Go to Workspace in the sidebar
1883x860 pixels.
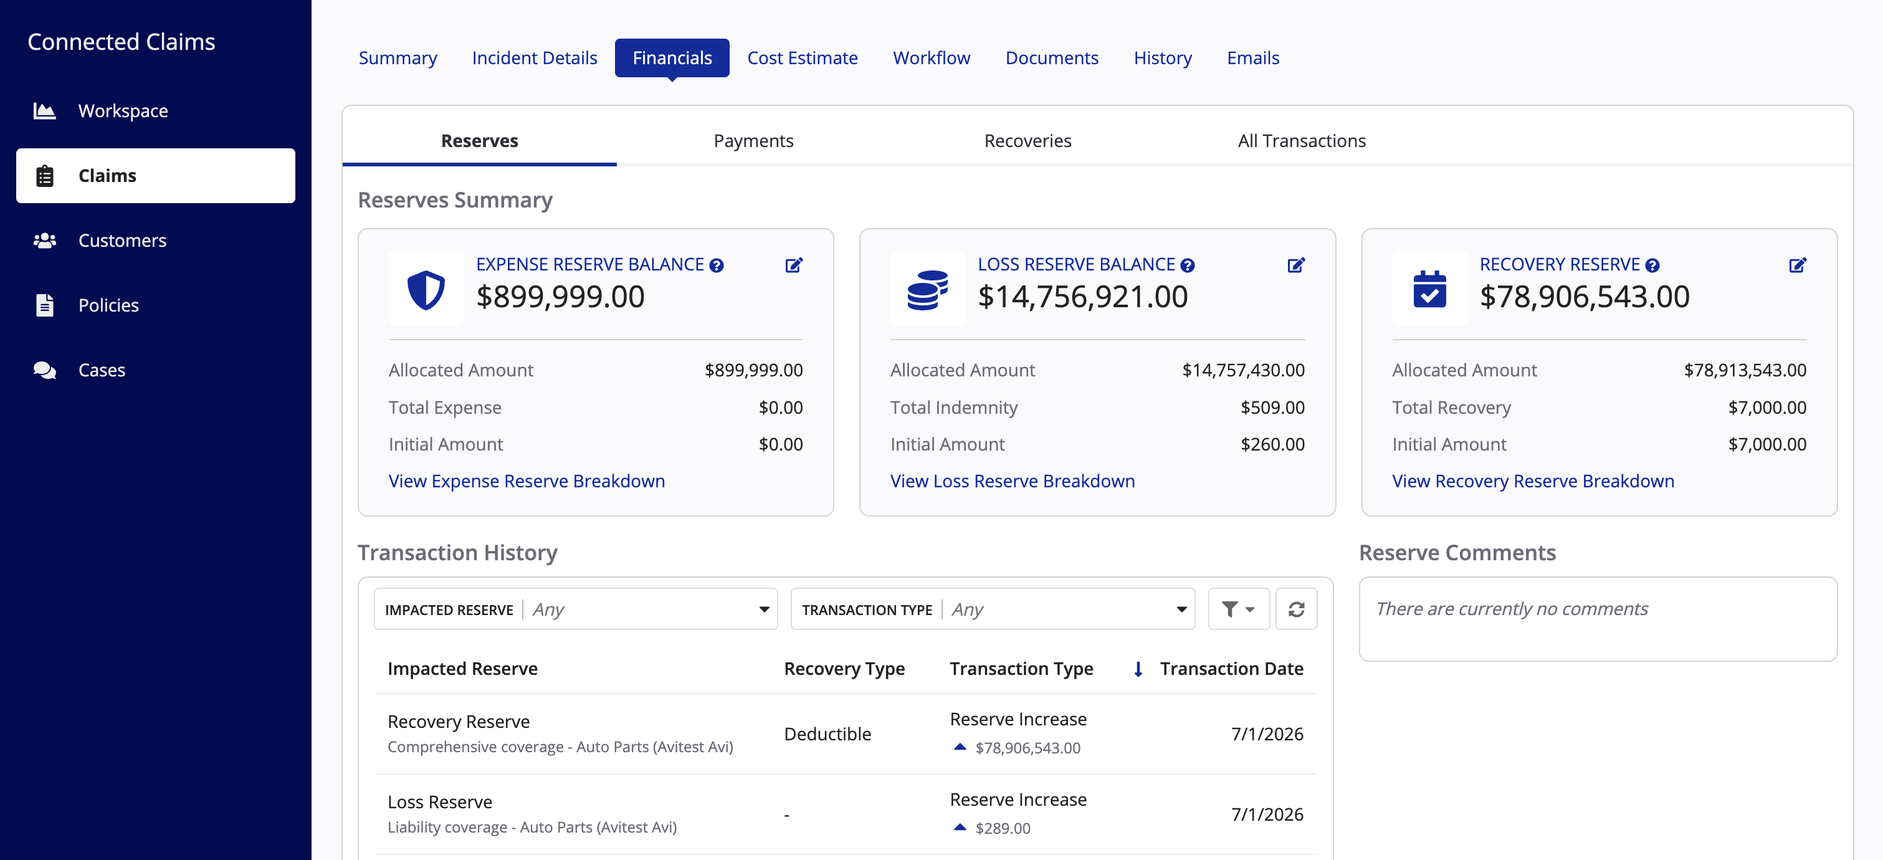156,110
